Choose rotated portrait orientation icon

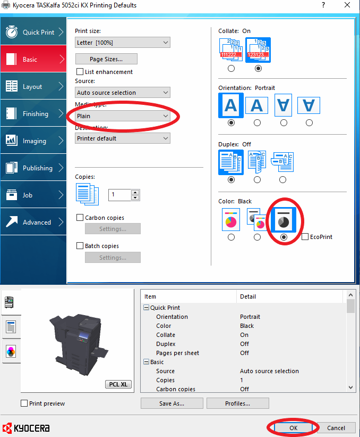(x=283, y=105)
